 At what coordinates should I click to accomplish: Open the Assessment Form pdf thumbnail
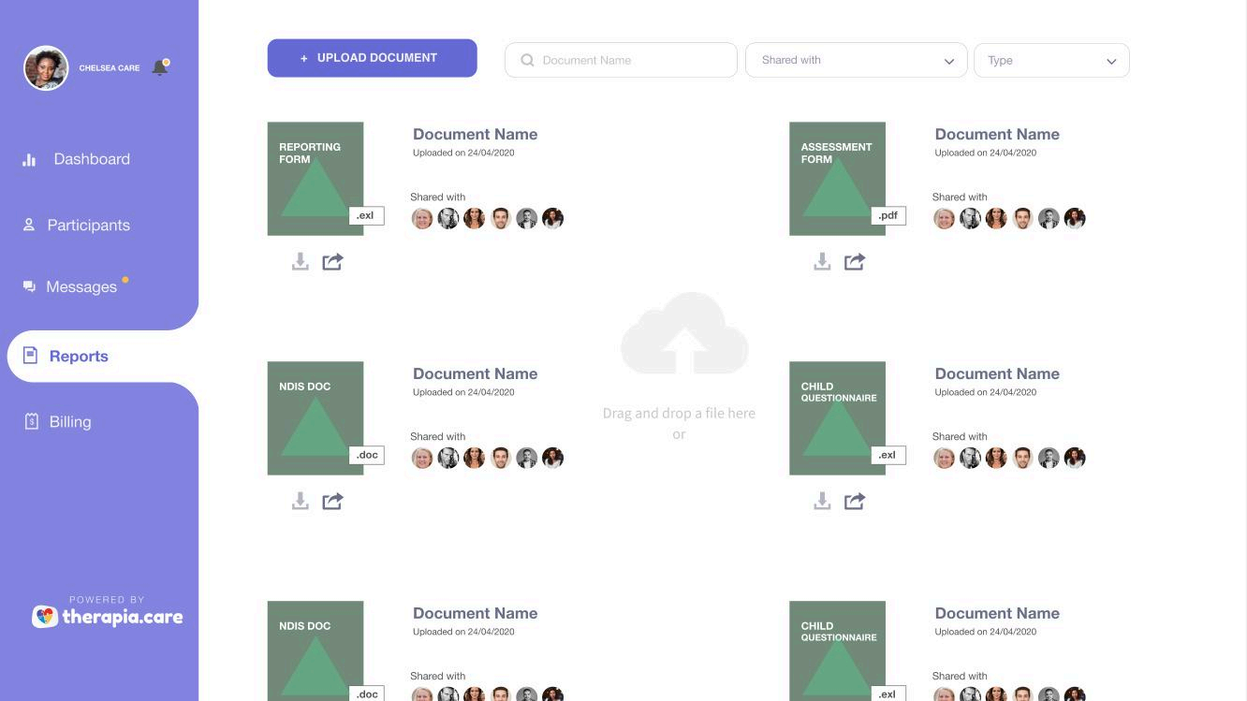coord(837,179)
